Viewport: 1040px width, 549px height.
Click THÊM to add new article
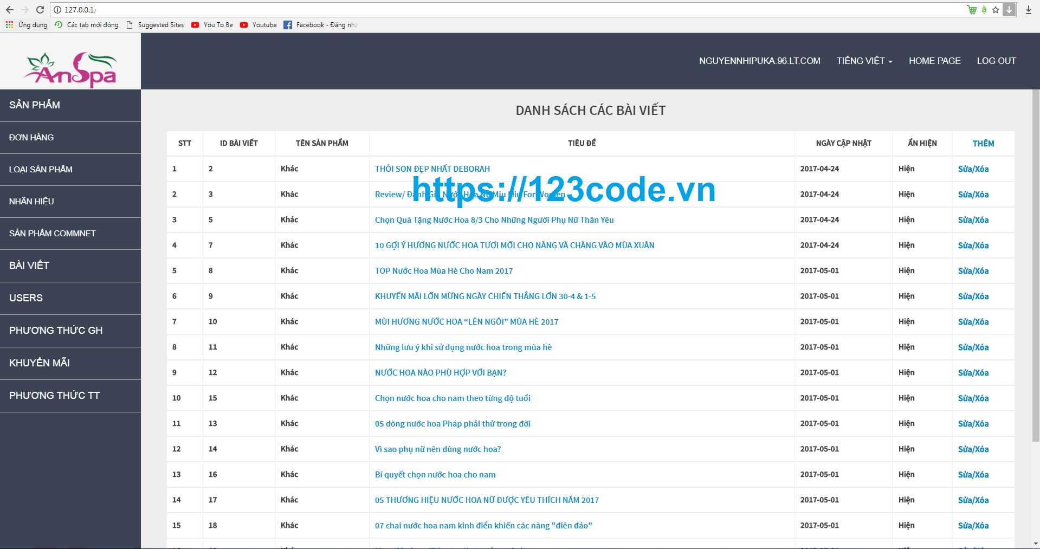point(983,143)
